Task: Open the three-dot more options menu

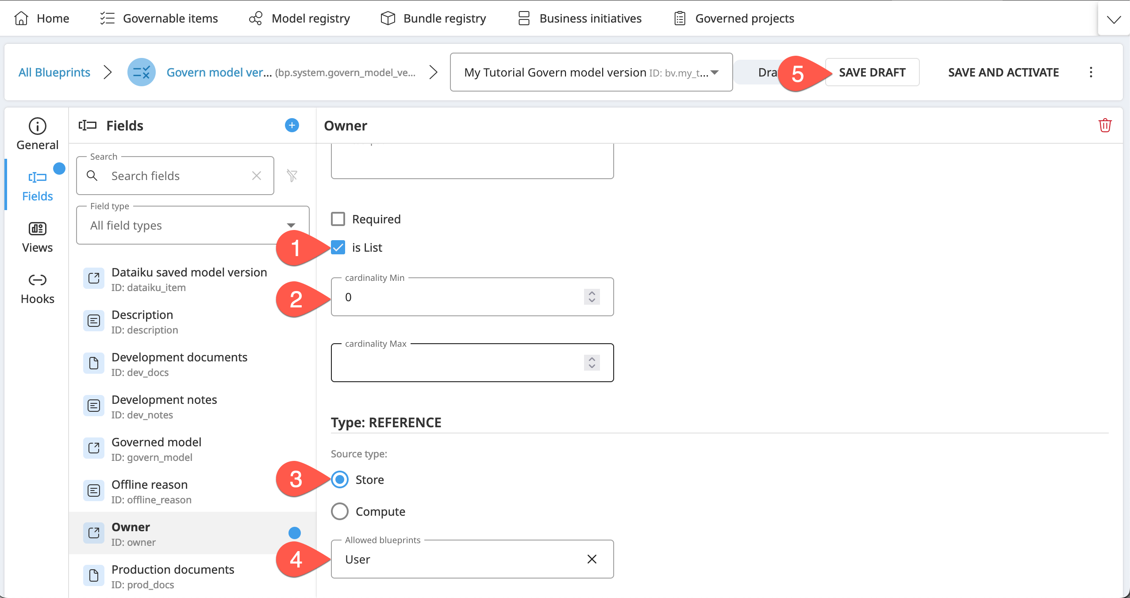Action: click(1091, 72)
